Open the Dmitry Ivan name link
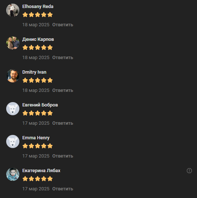The width and height of the screenshot is (197, 198). coord(34,72)
